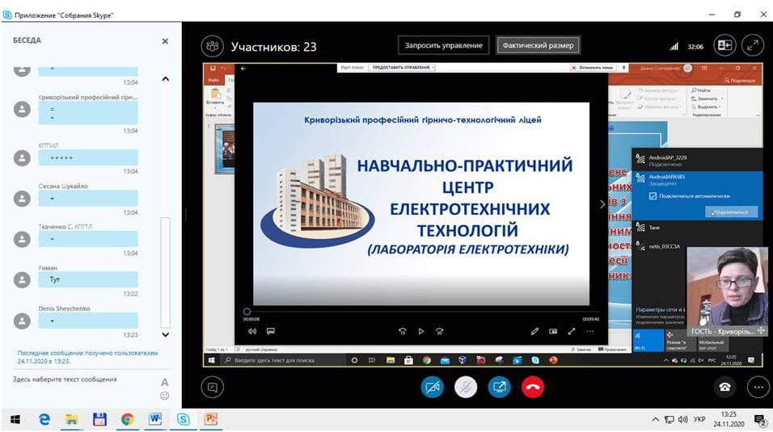This screenshot has width=773, height=432.
Task: Open the participants list icon
Action: click(212, 46)
